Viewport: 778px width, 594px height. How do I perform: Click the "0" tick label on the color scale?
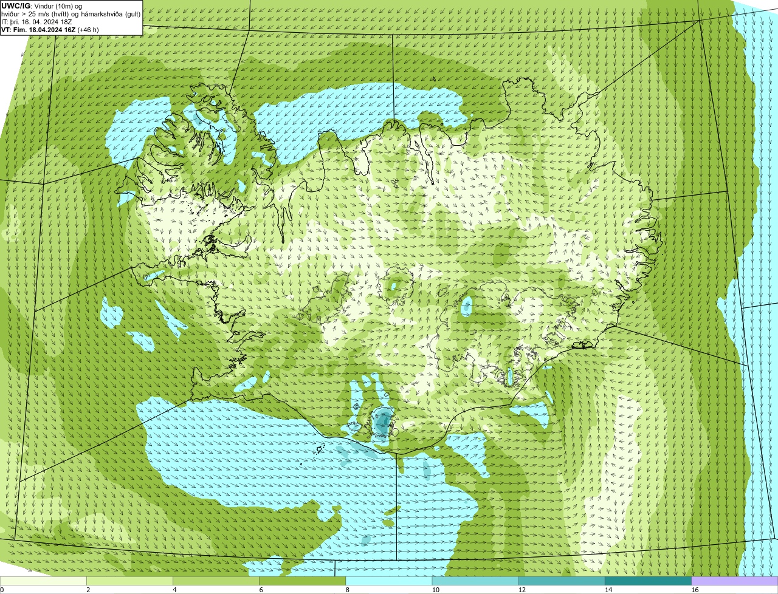point(2,590)
